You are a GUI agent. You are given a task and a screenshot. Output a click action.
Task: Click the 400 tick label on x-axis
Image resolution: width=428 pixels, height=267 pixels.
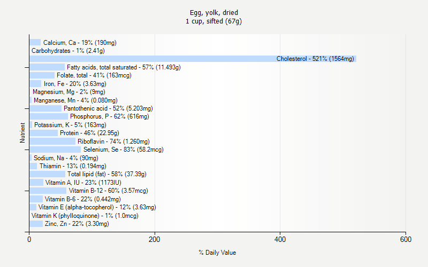coord(280,240)
